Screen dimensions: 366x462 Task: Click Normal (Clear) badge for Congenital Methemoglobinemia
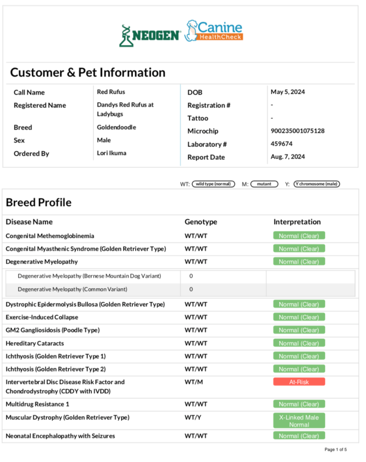[x=299, y=236]
